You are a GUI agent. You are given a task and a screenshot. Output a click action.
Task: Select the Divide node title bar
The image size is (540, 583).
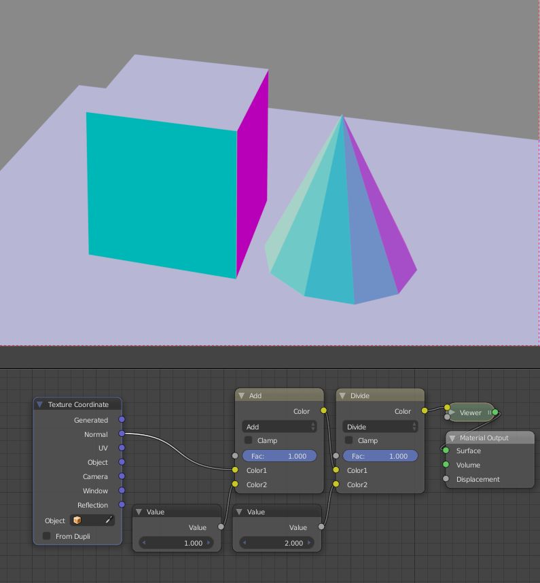pyautogui.click(x=380, y=395)
